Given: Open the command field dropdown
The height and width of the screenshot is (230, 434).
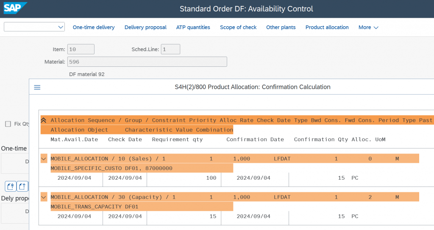Looking at the screenshot, I should (x=61, y=27).
